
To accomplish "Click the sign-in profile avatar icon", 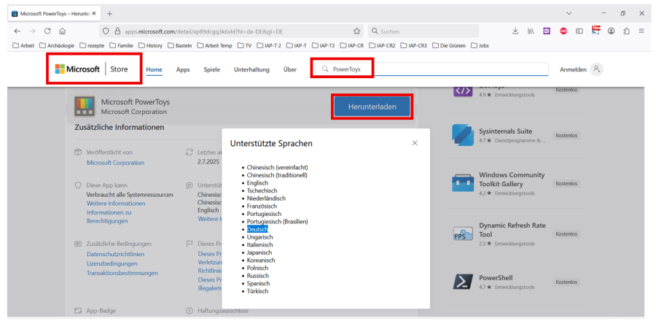I will point(596,69).
